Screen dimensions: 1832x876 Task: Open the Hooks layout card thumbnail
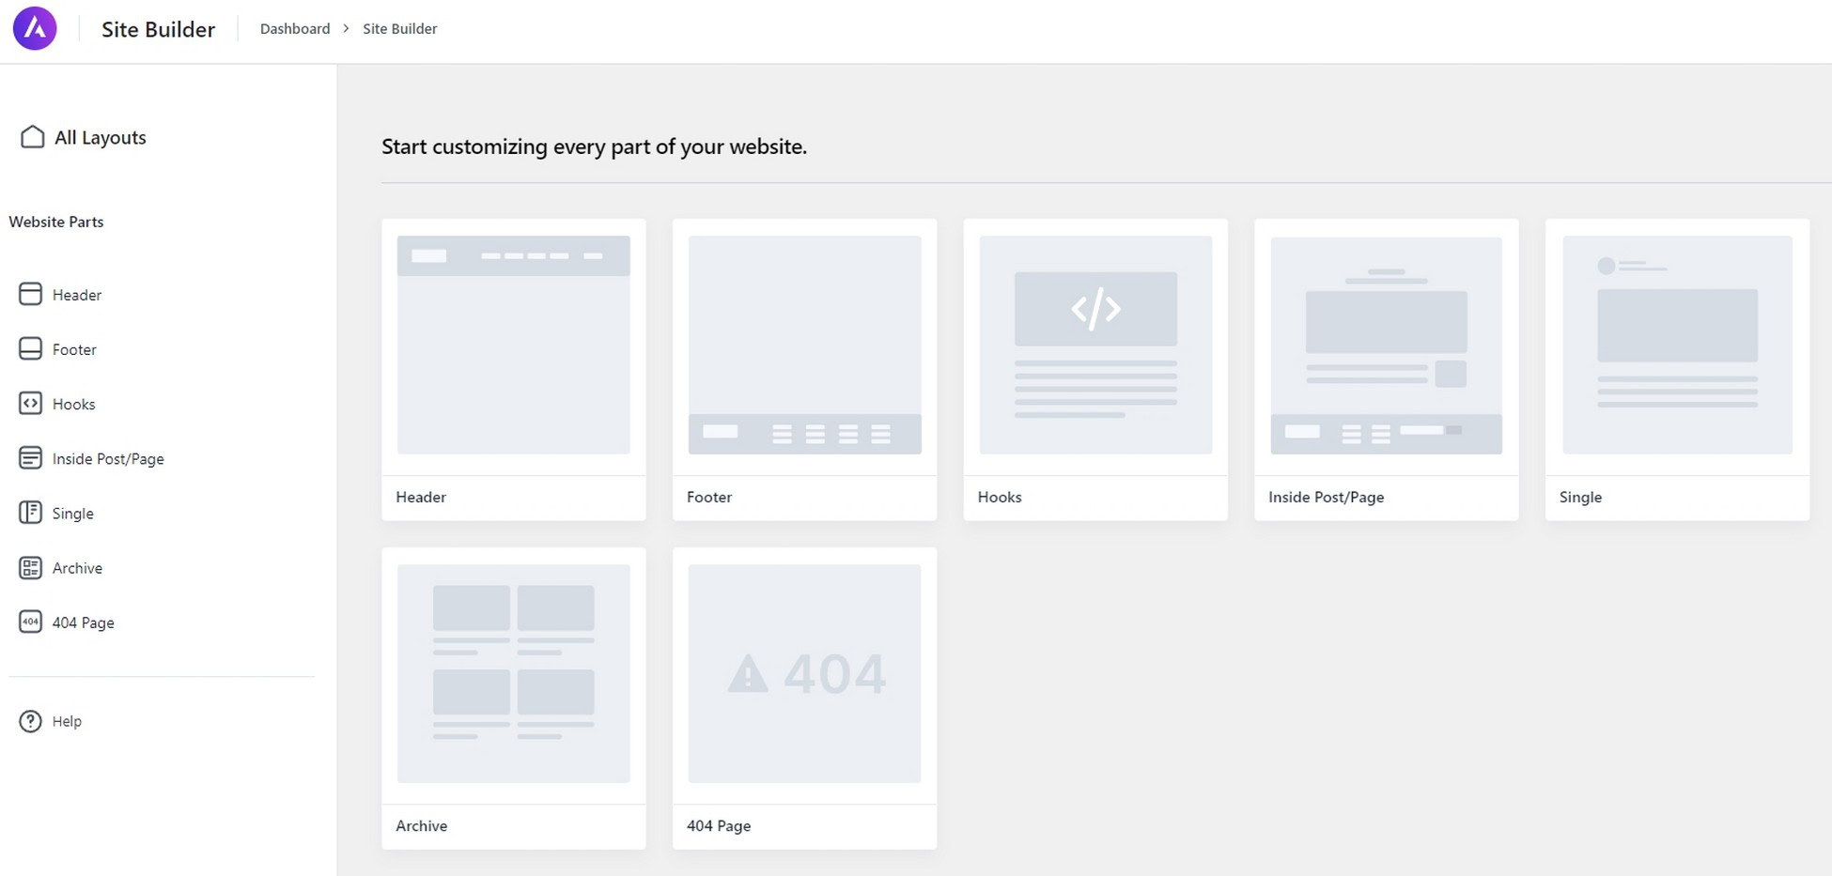[x=1095, y=345]
